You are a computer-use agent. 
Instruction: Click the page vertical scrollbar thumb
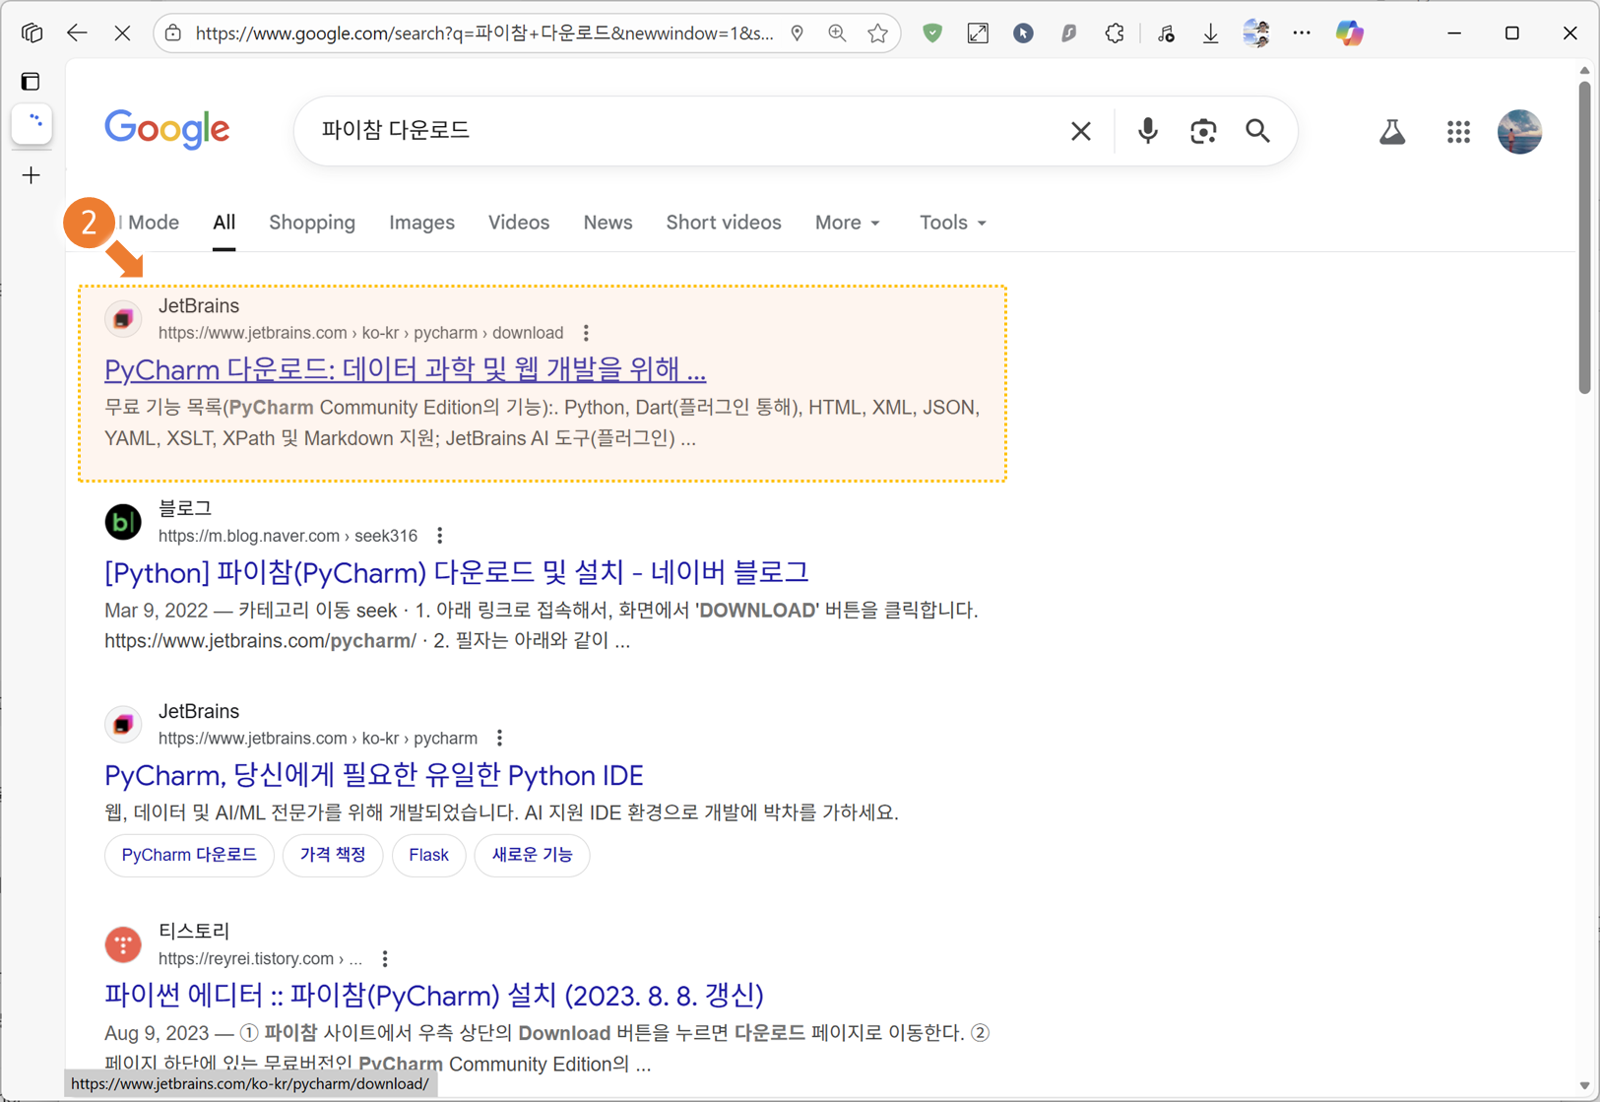click(x=1583, y=236)
